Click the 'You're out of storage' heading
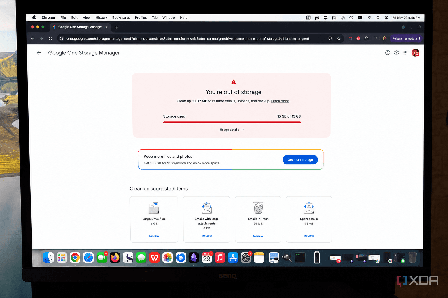The height and width of the screenshot is (298, 448). click(234, 92)
